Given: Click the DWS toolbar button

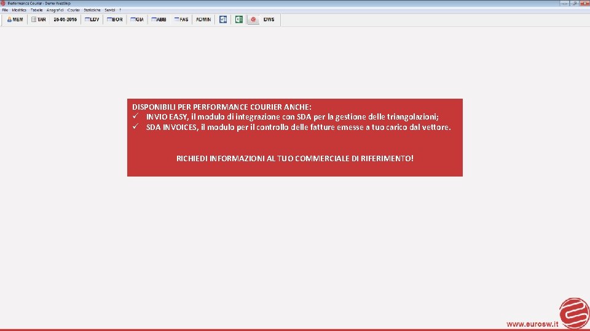Looking at the screenshot, I should point(269,20).
